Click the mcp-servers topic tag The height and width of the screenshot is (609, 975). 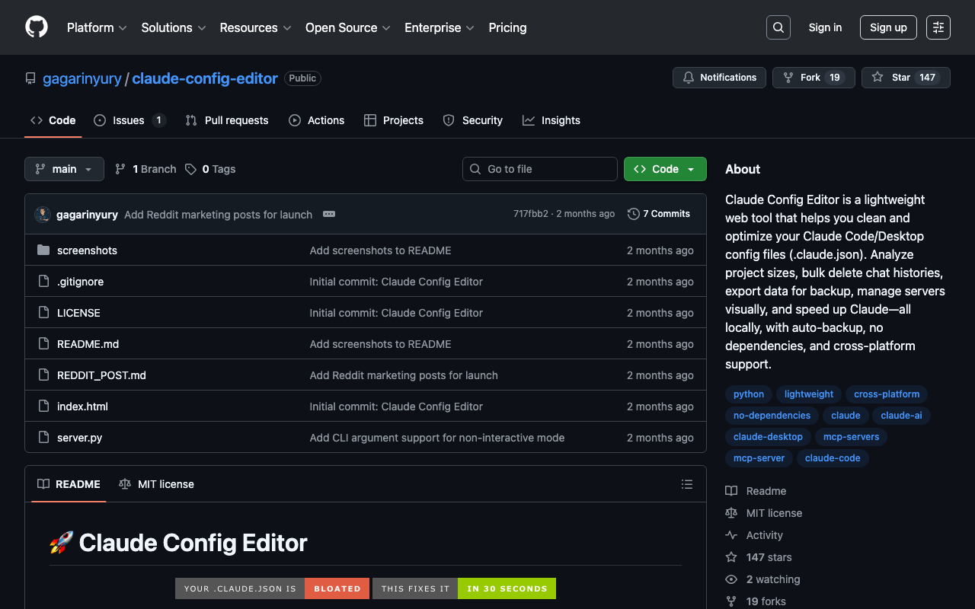point(851,437)
